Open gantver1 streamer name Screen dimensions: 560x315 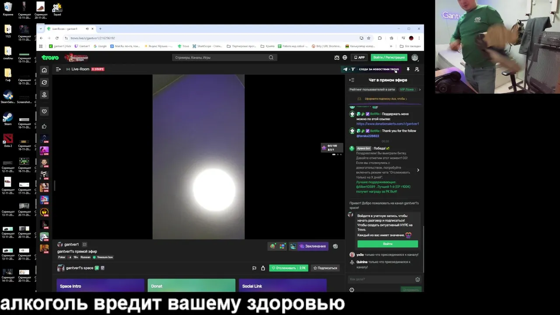(71, 245)
